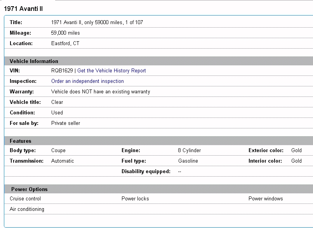
Task: Click the Eastford, CT location value
Action: [x=65, y=44]
